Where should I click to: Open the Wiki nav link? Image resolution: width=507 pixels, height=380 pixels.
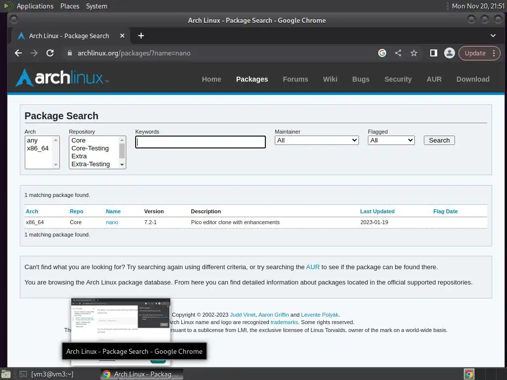tap(330, 79)
